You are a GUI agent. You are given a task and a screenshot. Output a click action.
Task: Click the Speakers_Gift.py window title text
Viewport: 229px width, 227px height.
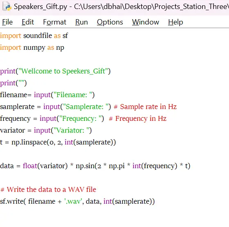(x=121, y=7)
